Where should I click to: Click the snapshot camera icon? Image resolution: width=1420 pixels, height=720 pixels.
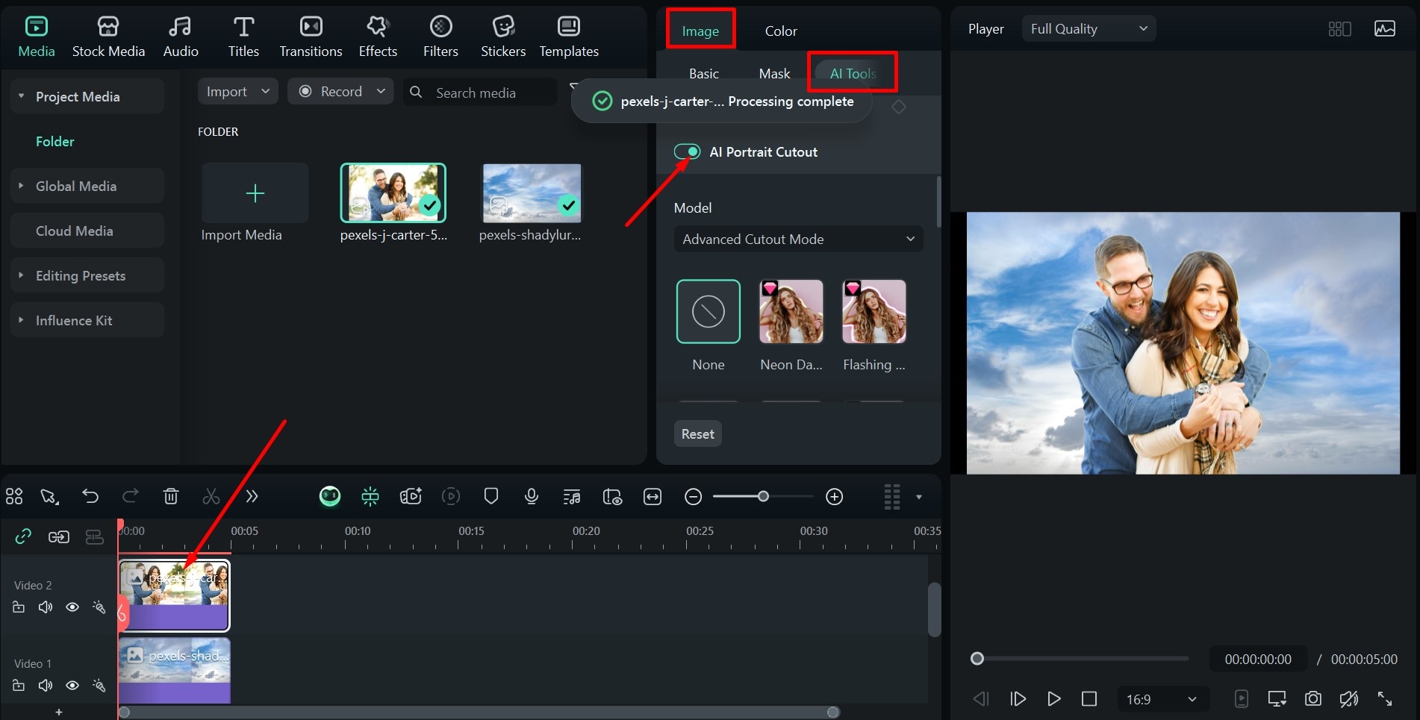pyautogui.click(x=1312, y=699)
